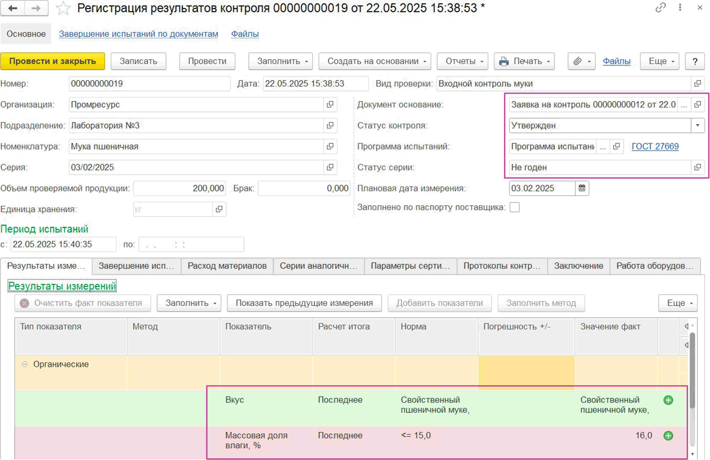Choose Документ основание with ellipsis button
Viewport: 710px width, 460px height.
684,104
